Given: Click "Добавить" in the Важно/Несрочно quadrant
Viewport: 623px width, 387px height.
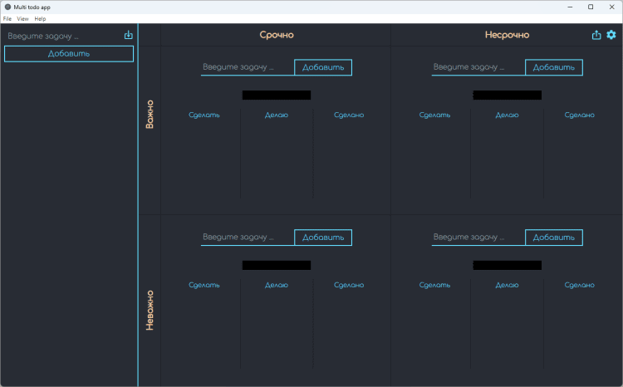Looking at the screenshot, I should pyautogui.click(x=554, y=67).
